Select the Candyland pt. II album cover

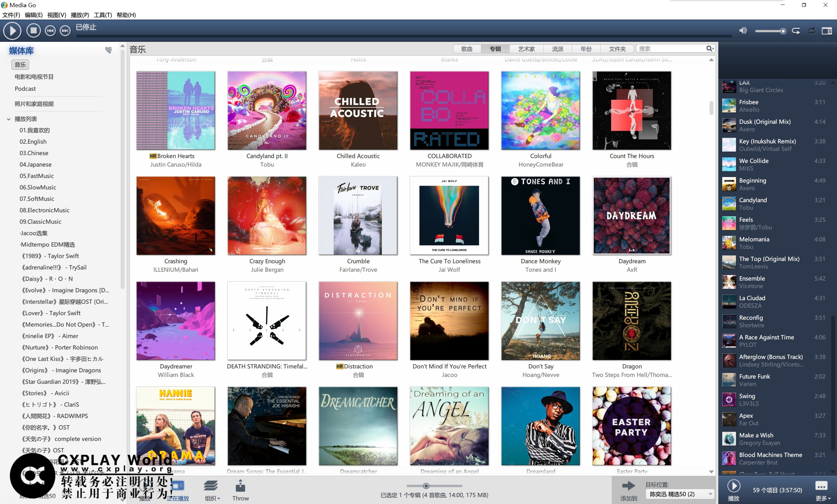click(267, 110)
